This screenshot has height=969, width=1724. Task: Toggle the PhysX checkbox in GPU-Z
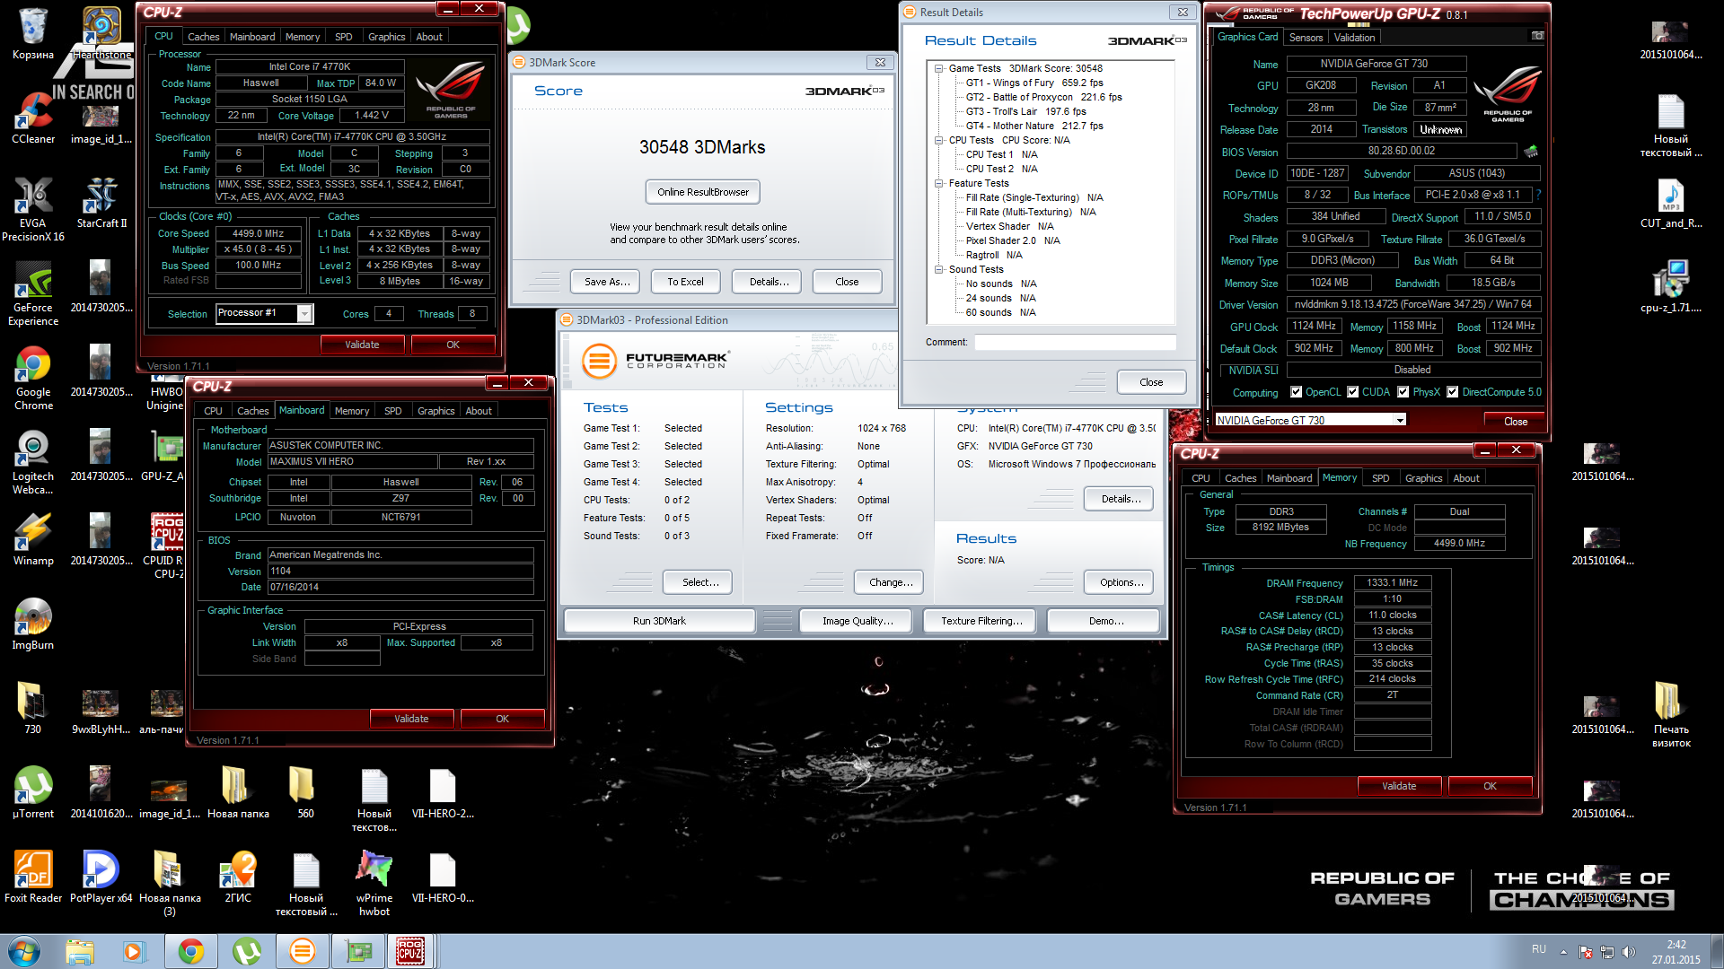pyautogui.click(x=1403, y=392)
